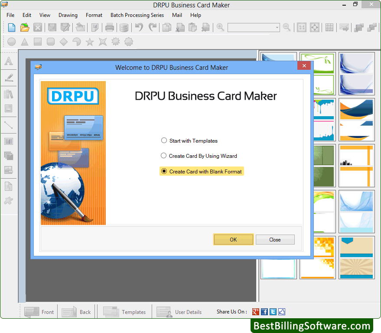This screenshot has width=381, height=333.
Task: Open file using the folder icon
Action: (25, 27)
